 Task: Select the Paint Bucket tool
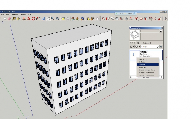[19, 19]
